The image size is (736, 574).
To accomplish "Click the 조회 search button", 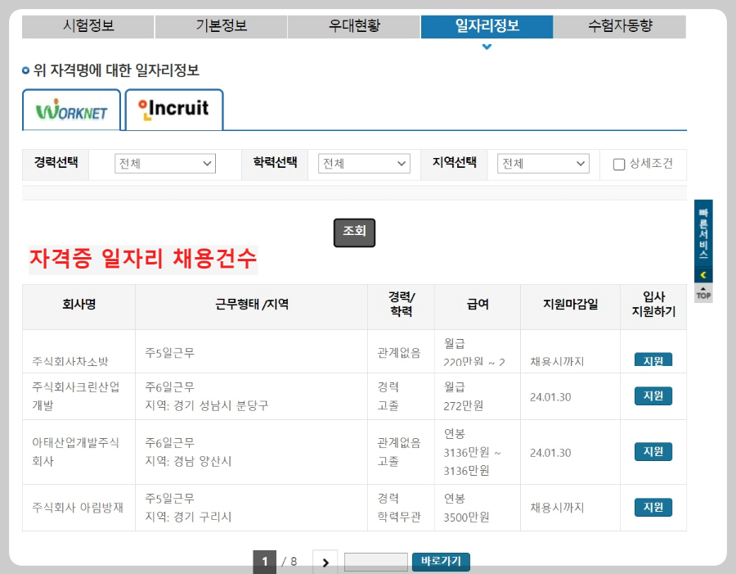I will tap(354, 232).
